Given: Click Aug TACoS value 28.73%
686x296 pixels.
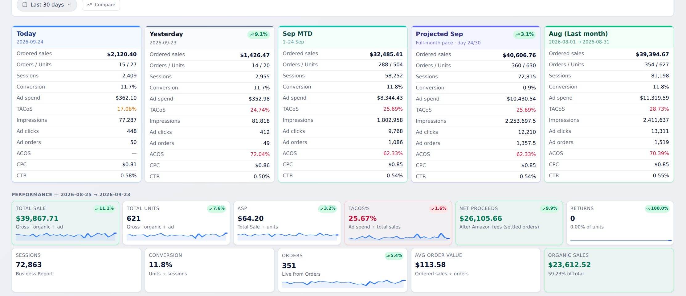Looking at the screenshot, I should [x=659, y=109].
